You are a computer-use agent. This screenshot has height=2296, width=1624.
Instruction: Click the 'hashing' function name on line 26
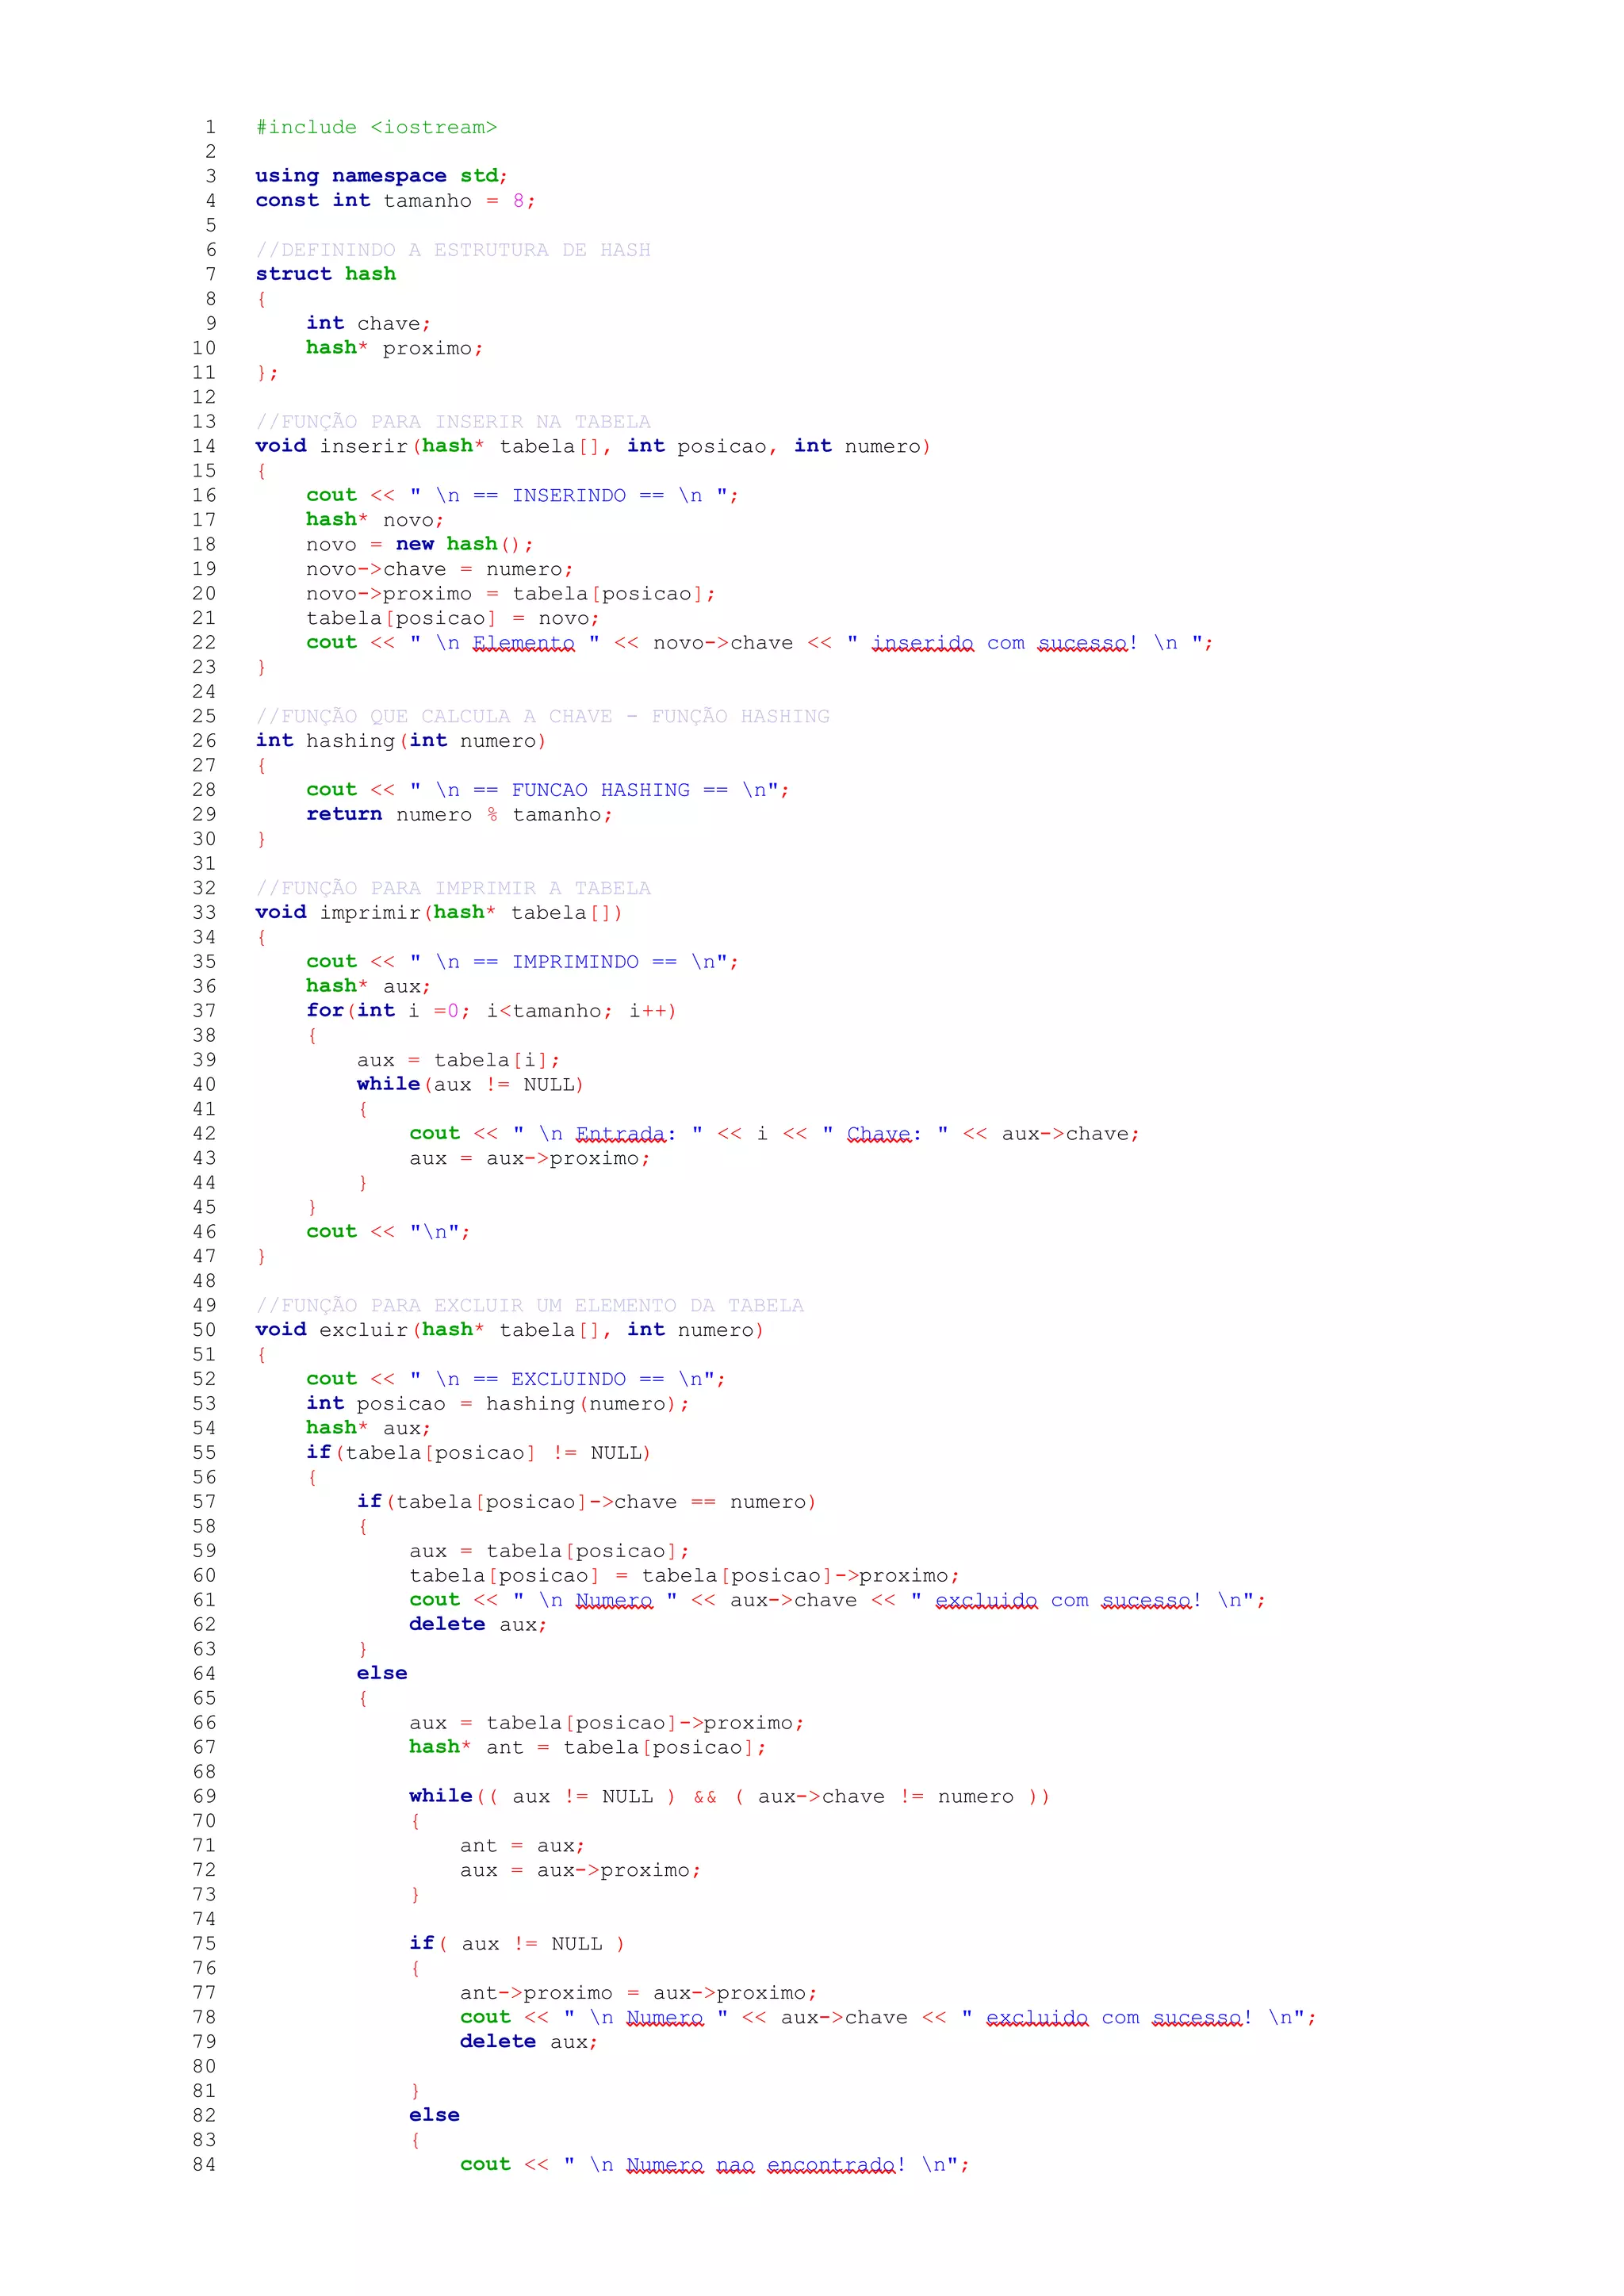point(351,741)
